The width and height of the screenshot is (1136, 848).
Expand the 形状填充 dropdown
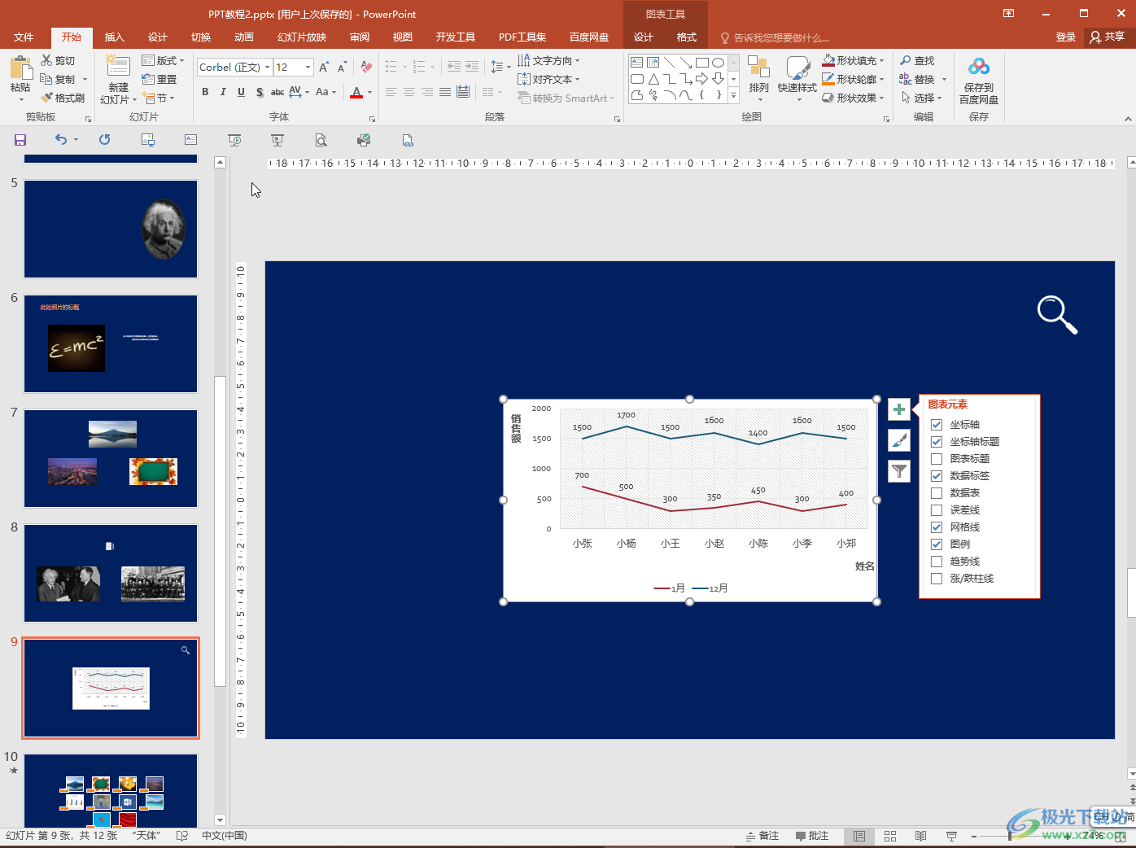[881, 61]
